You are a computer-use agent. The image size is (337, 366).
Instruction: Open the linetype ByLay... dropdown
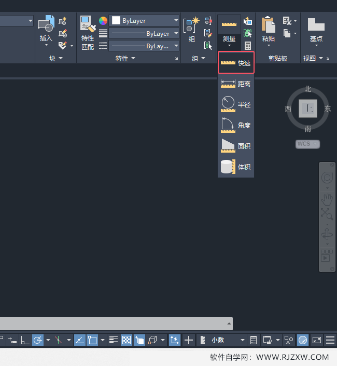click(144, 46)
